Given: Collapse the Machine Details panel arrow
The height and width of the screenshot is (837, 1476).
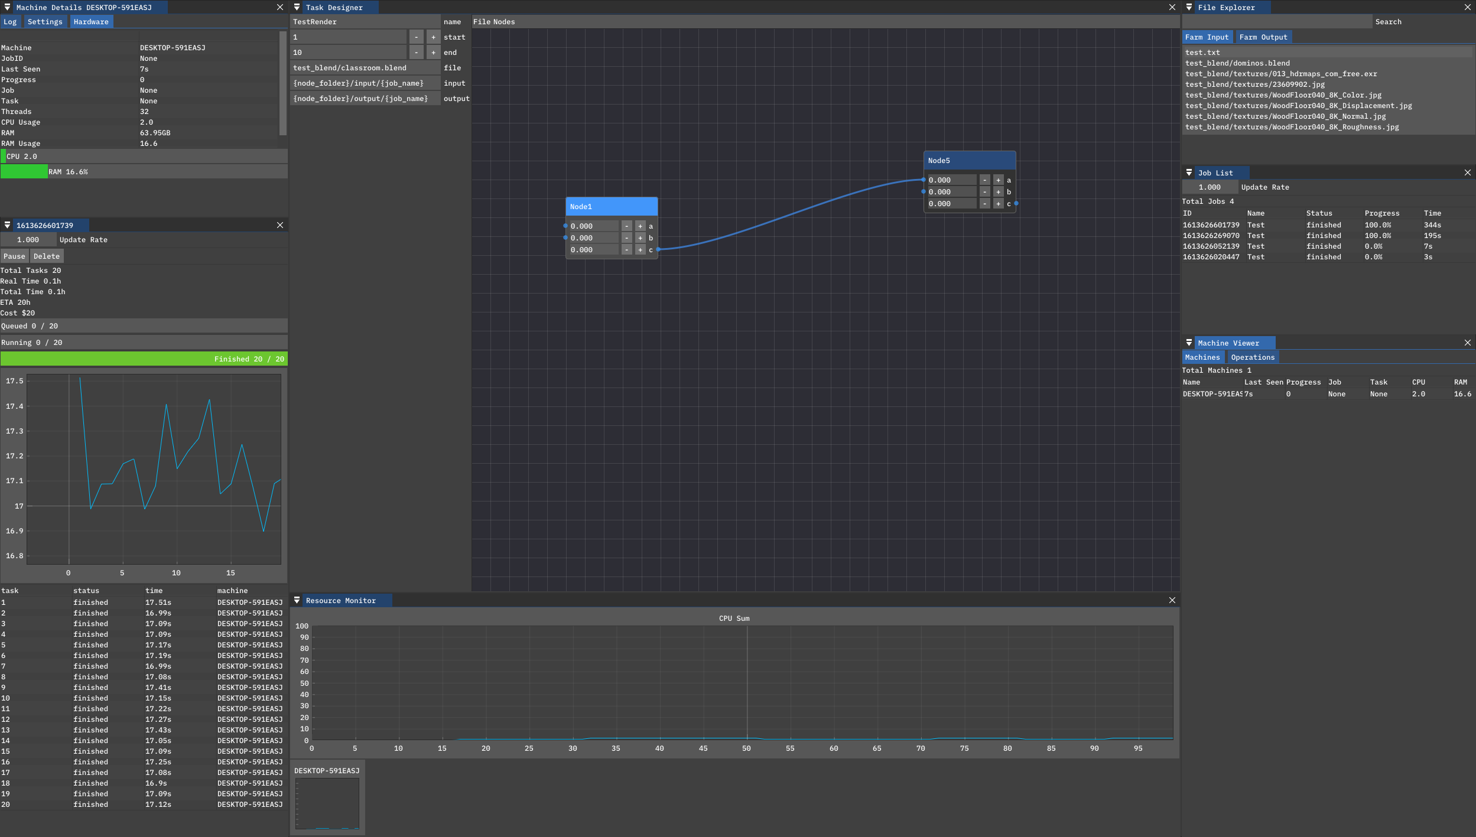Looking at the screenshot, I should coord(8,7).
